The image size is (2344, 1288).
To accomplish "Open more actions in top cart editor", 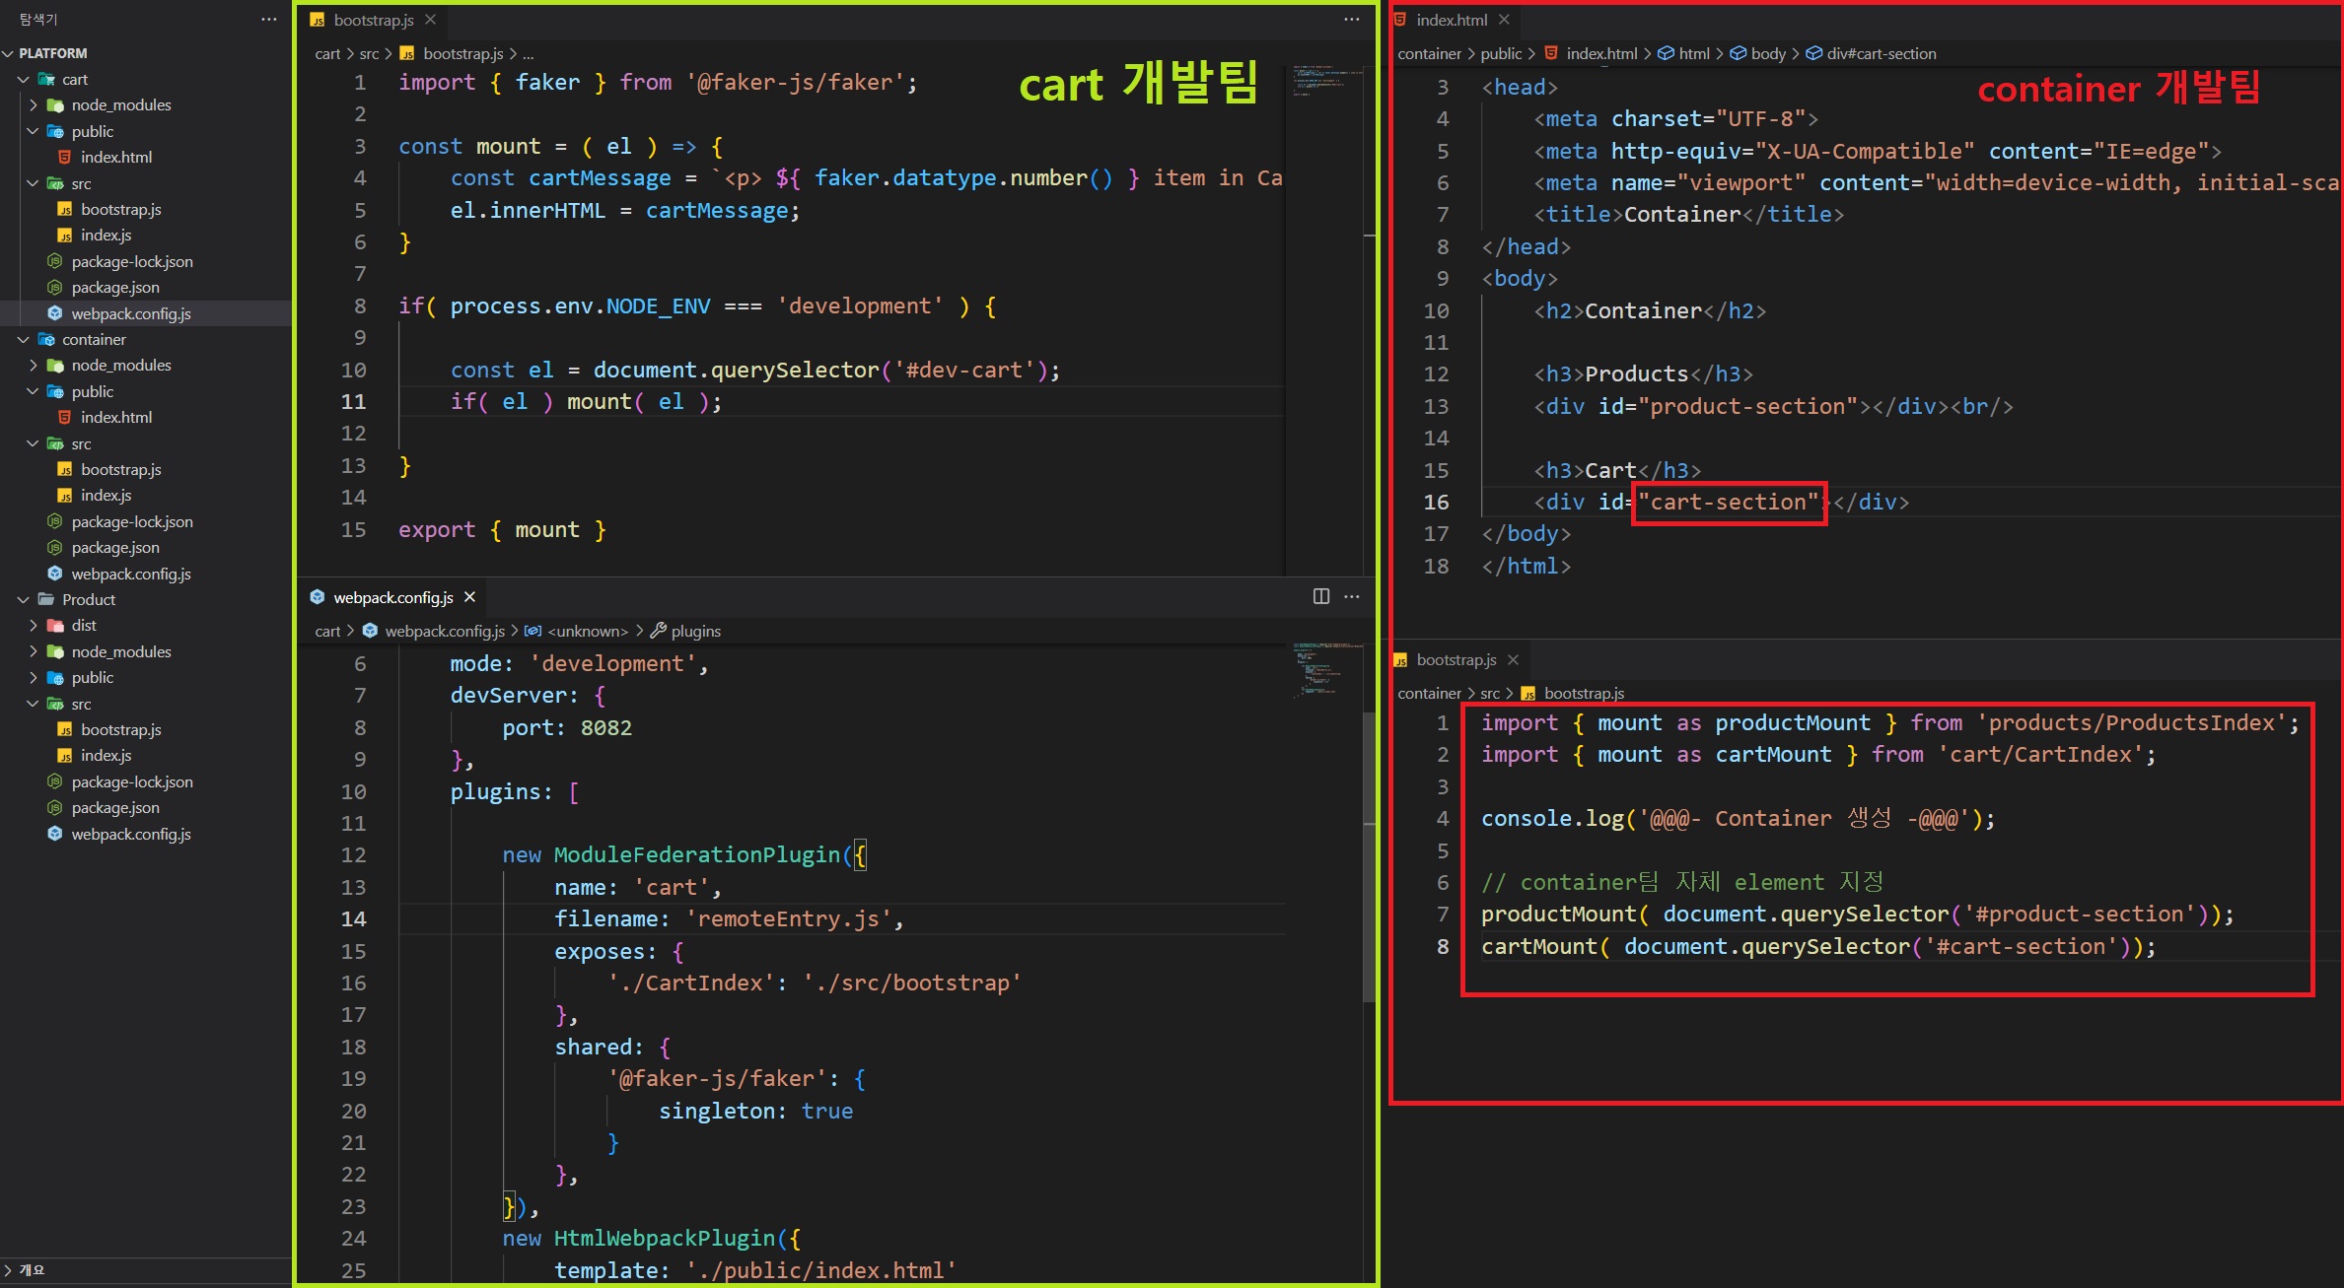I will (x=1351, y=19).
